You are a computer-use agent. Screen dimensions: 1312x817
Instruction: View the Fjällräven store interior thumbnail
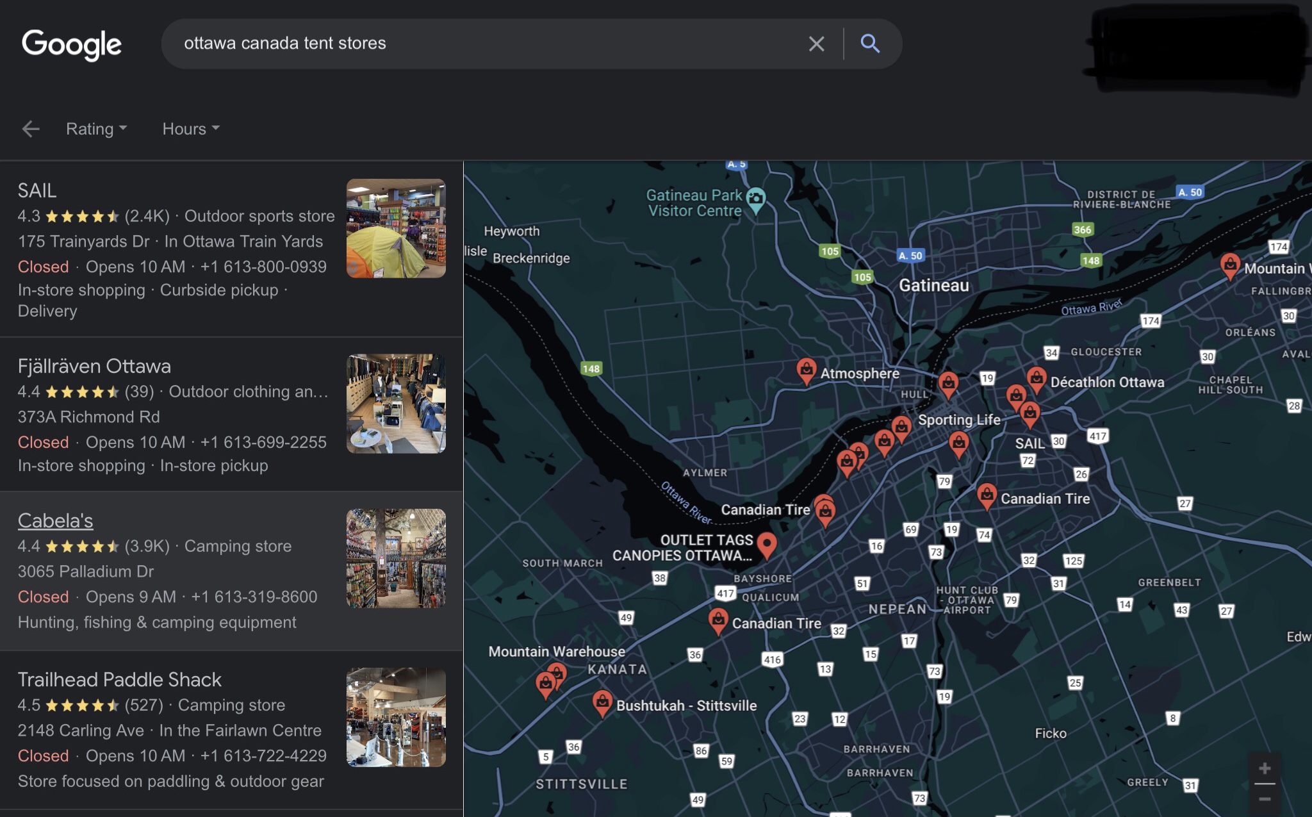[x=396, y=404]
